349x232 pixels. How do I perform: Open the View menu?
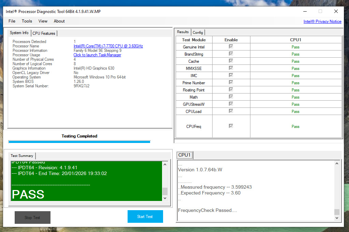point(43,21)
